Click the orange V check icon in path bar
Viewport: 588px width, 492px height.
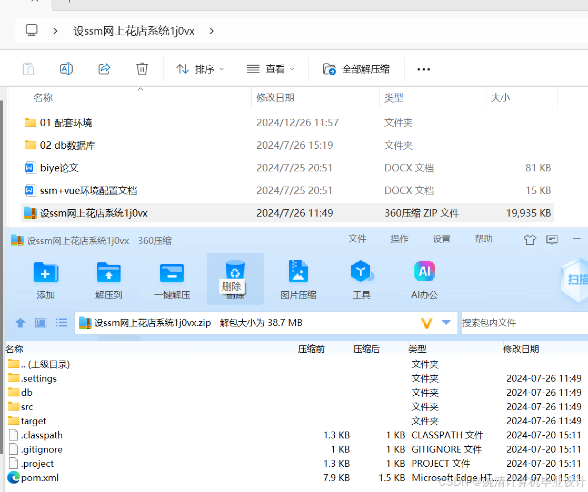pyautogui.click(x=427, y=323)
